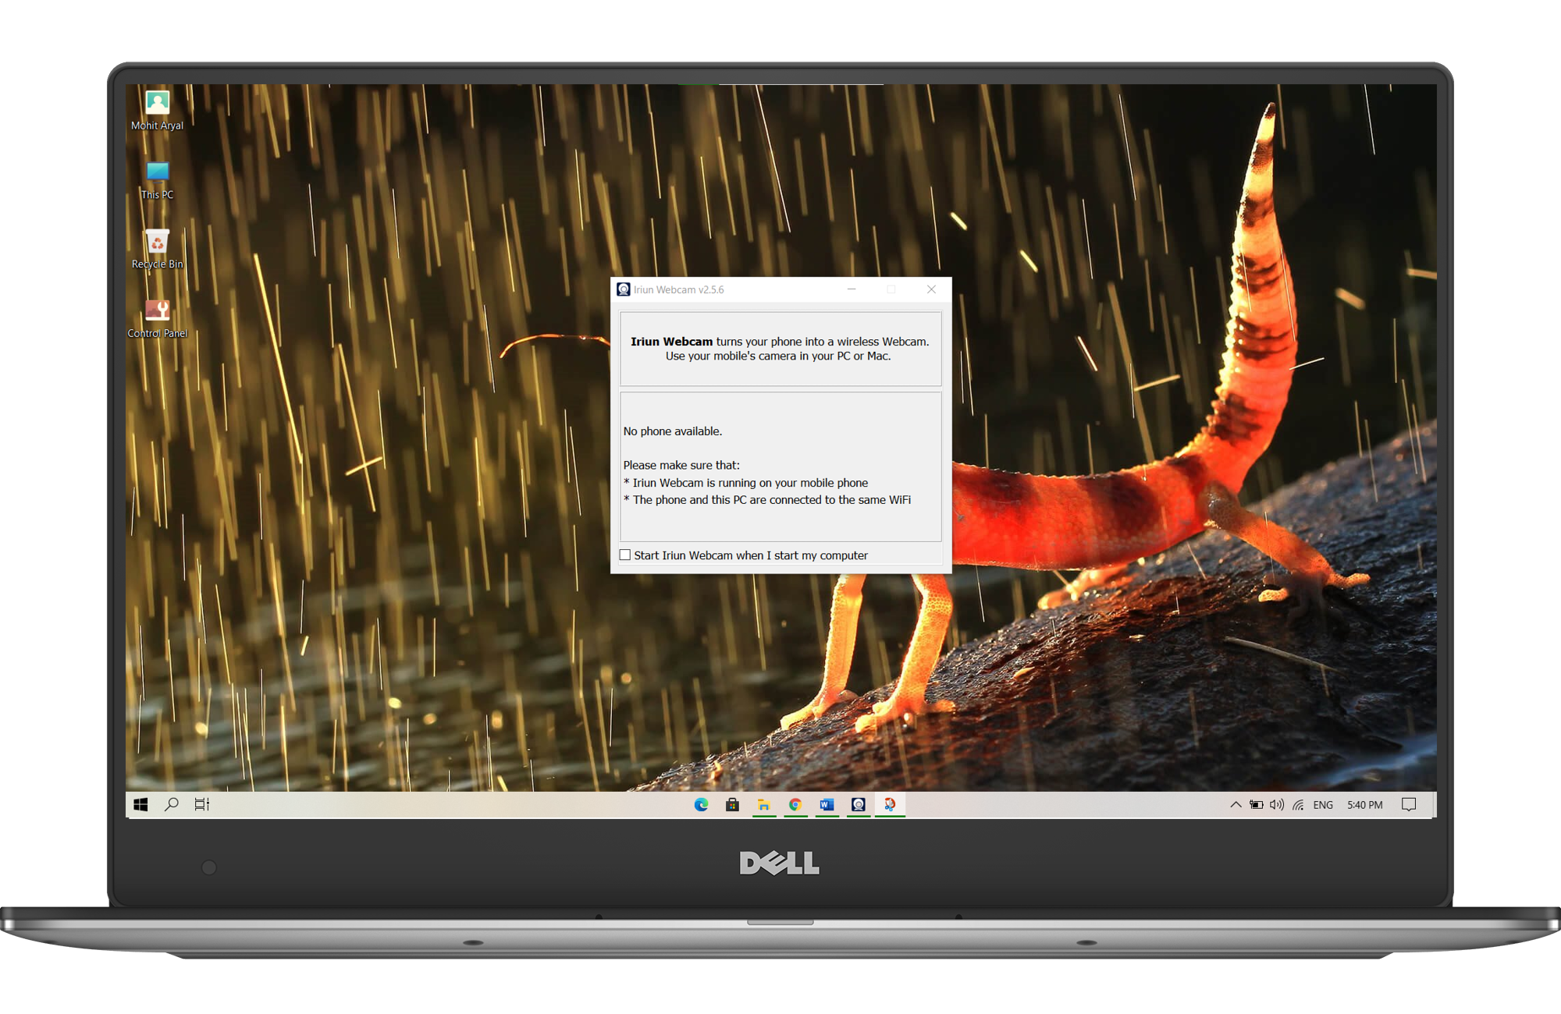The image size is (1561, 1014).
Task: Open the Mohit Aryal desktop folder icon
Action: click(158, 110)
